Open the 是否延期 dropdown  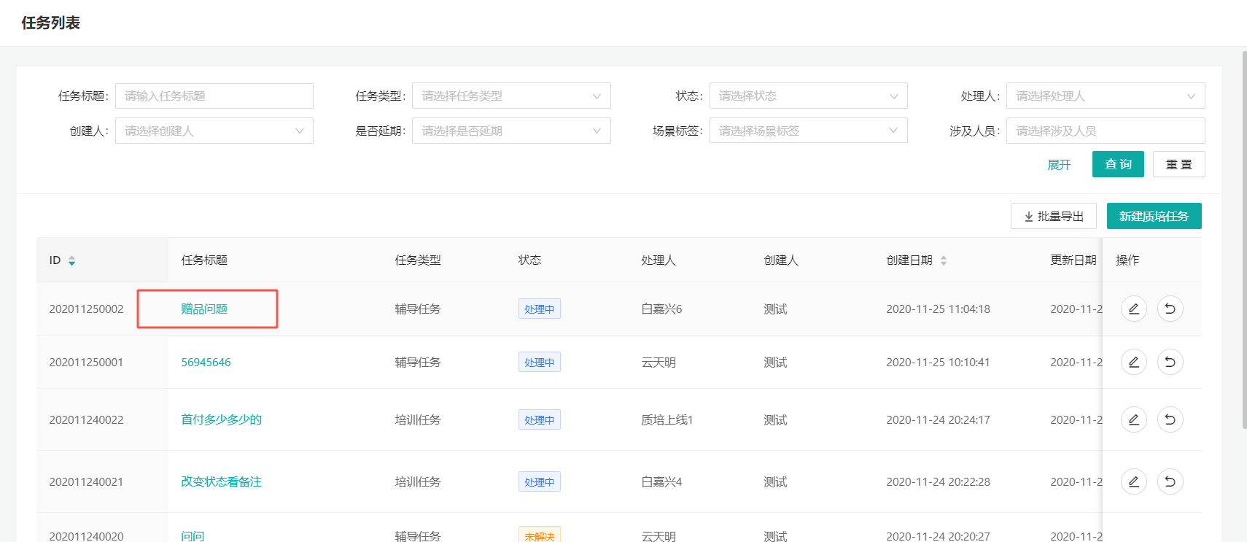tap(511, 131)
